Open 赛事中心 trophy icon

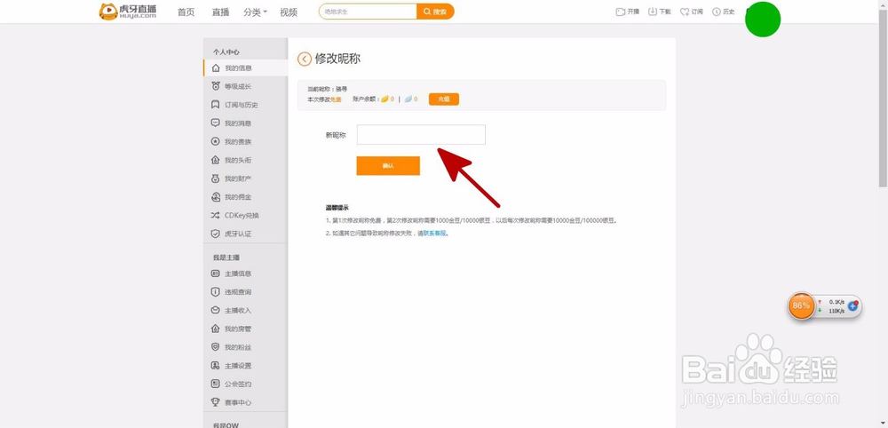coord(215,402)
